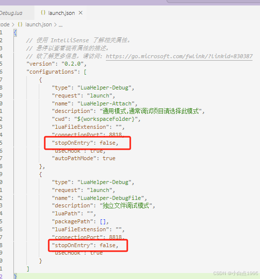Click the JSON braces icon in launch.json tab
This screenshot has width=260, height=279.
pos(43,12)
